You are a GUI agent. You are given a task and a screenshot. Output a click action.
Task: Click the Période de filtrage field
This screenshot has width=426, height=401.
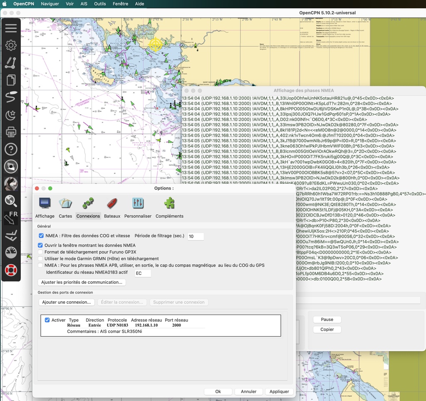196,236
